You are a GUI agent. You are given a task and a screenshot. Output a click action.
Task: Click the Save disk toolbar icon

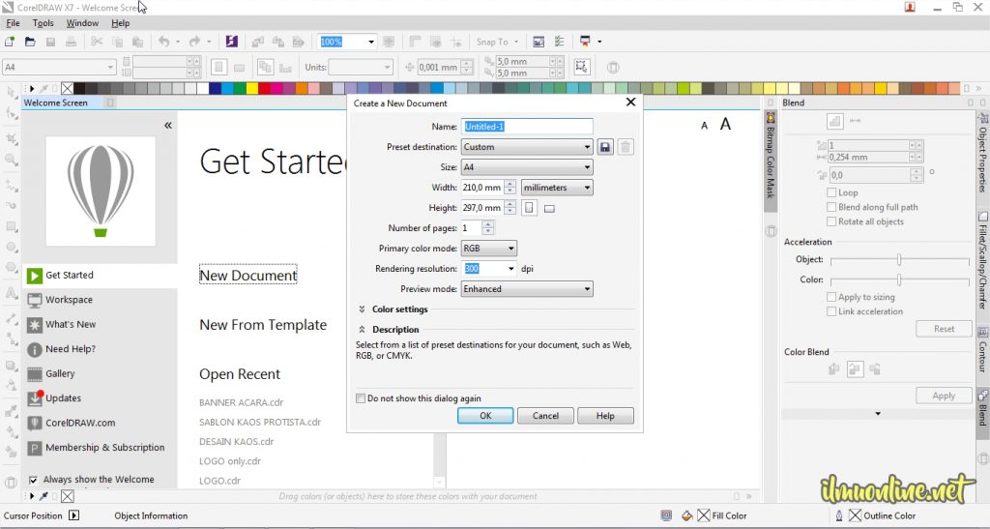50,42
